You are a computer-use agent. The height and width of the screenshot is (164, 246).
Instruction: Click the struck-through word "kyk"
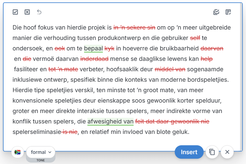(x=109, y=48)
